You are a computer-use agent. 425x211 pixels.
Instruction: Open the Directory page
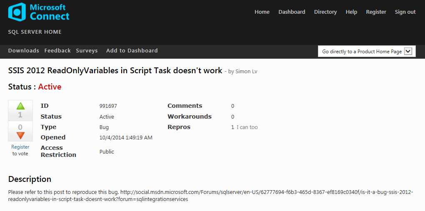coord(325,12)
